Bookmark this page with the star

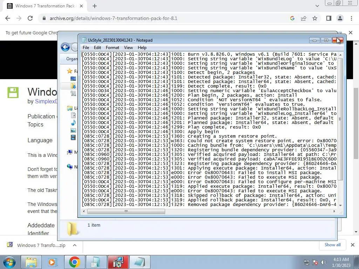point(315,18)
